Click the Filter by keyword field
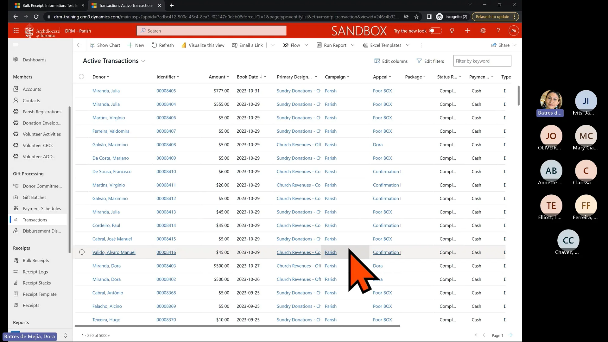The width and height of the screenshot is (608, 342). (x=482, y=61)
